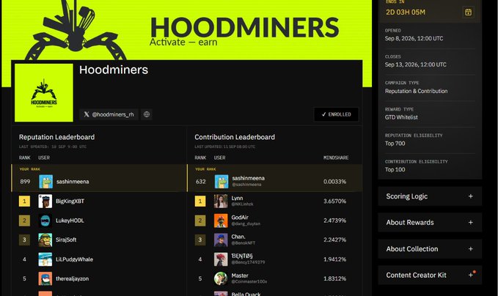
Task: Click rank 1 badge next to Lynn
Action: (x=200, y=201)
